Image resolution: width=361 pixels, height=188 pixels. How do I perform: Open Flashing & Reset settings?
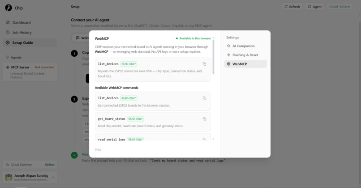[245, 55]
